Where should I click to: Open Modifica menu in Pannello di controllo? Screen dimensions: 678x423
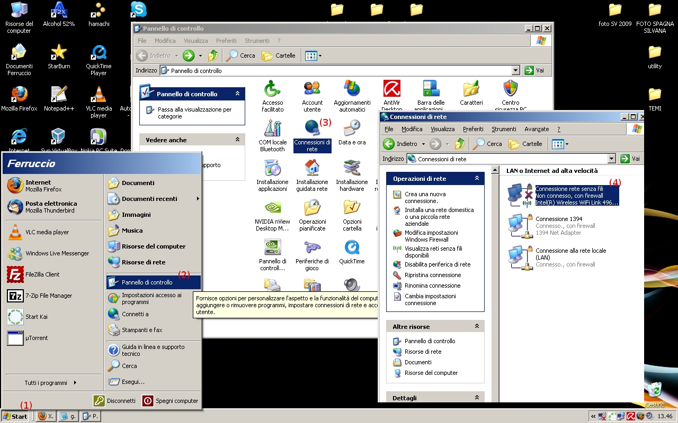pos(165,41)
